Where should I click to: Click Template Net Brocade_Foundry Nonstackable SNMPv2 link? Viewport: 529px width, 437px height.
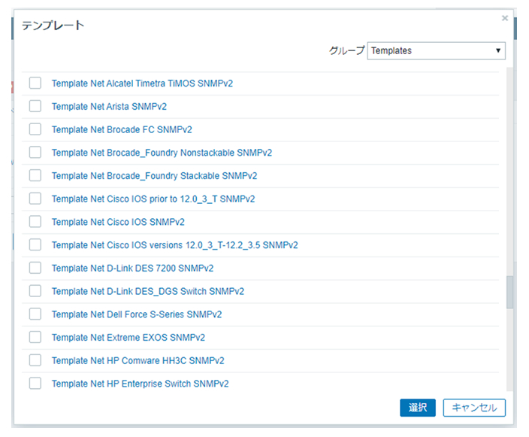(x=162, y=153)
